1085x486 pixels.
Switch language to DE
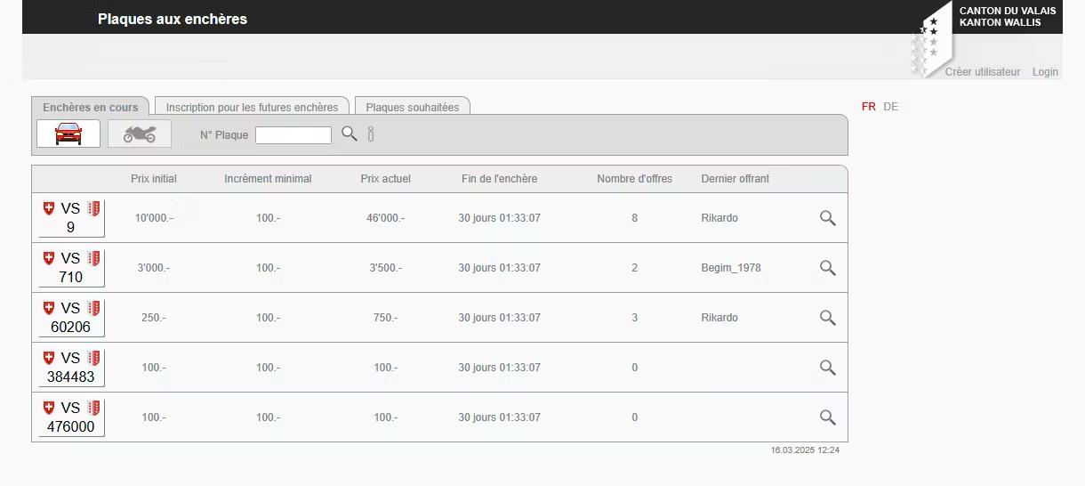coord(890,107)
